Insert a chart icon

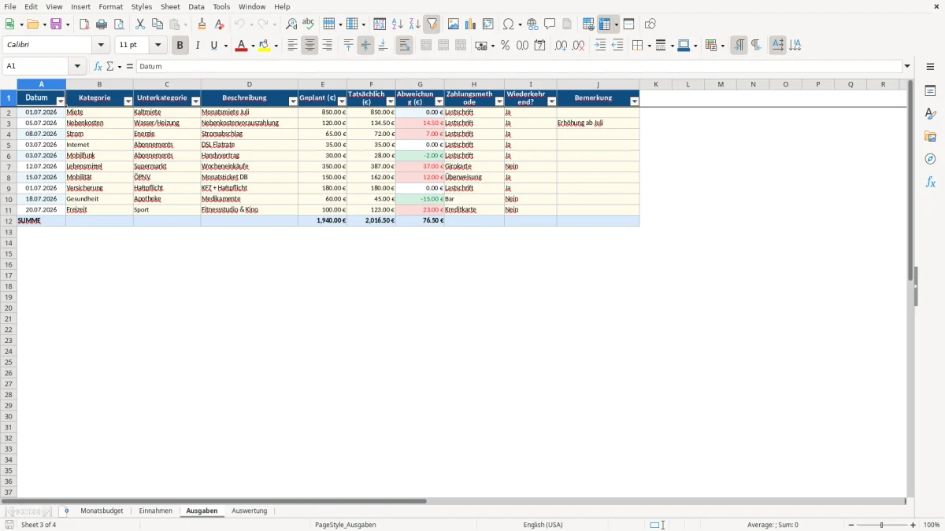pos(471,24)
